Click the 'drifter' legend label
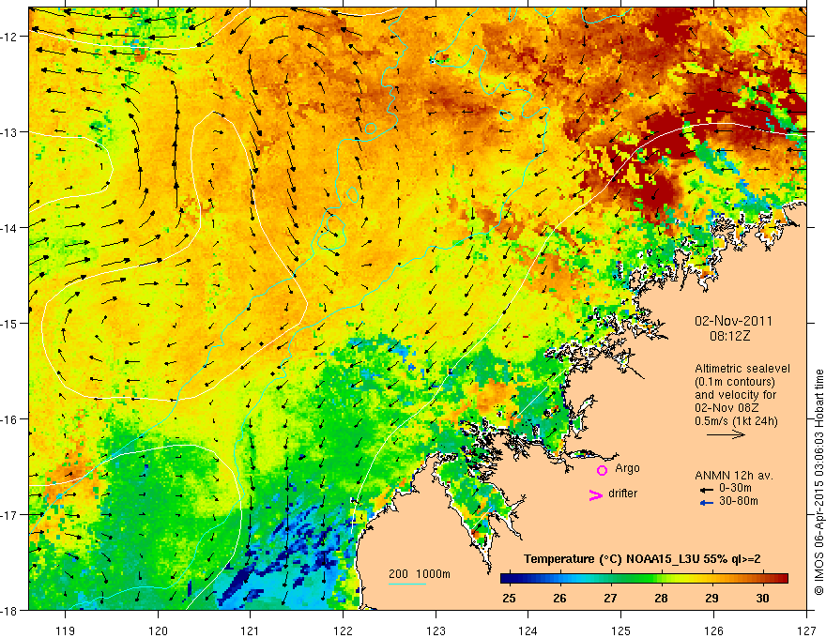 622,494
